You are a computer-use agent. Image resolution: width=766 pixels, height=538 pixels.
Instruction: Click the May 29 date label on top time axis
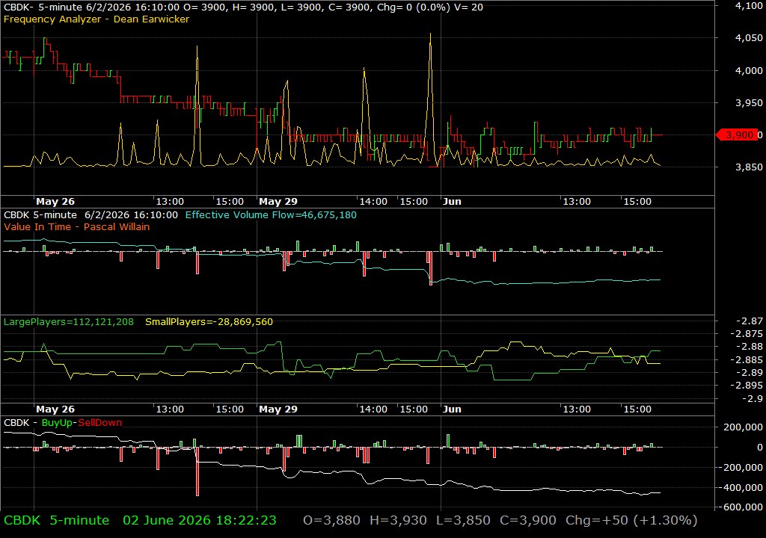pos(278,201)
